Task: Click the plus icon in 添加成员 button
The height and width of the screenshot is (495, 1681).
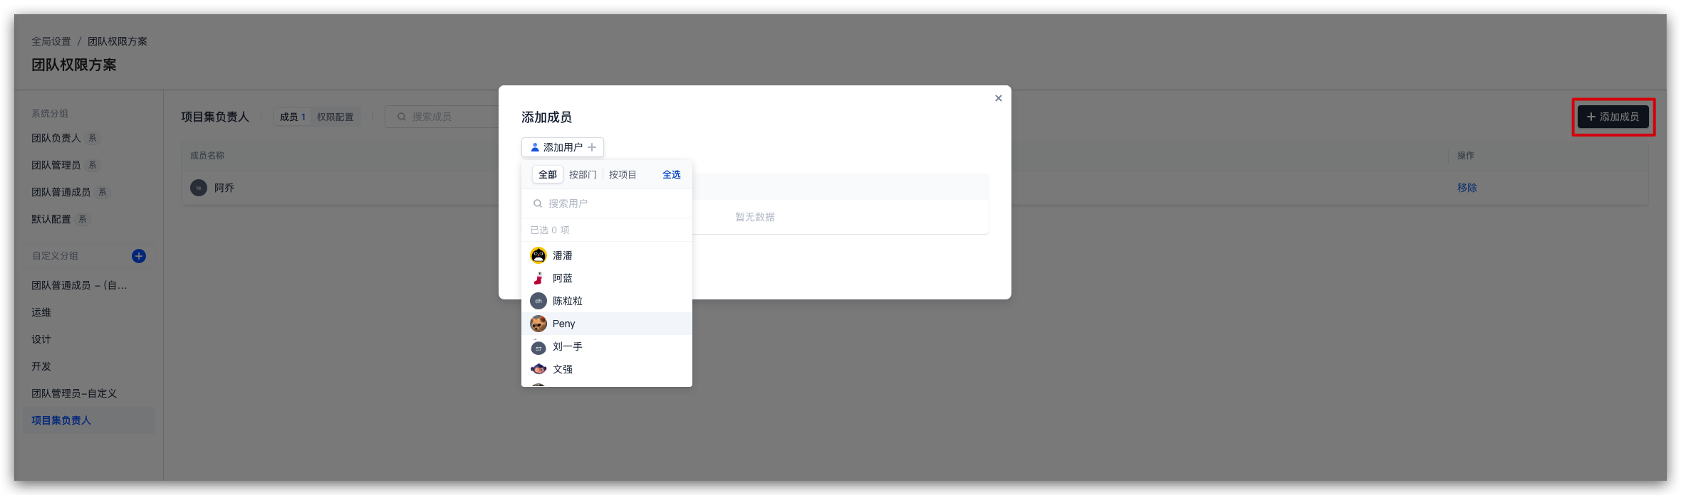Action: pos(1591,117)
